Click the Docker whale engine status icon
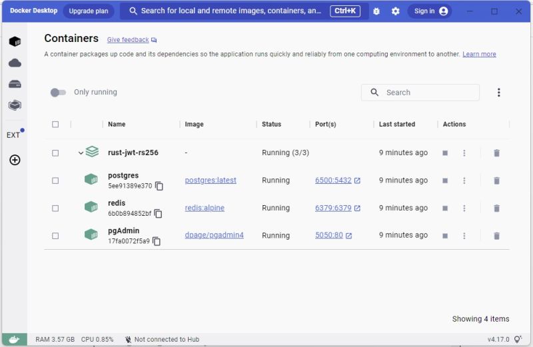The height and width of the screenshot is (347, 533). click(x=14, y=339)
